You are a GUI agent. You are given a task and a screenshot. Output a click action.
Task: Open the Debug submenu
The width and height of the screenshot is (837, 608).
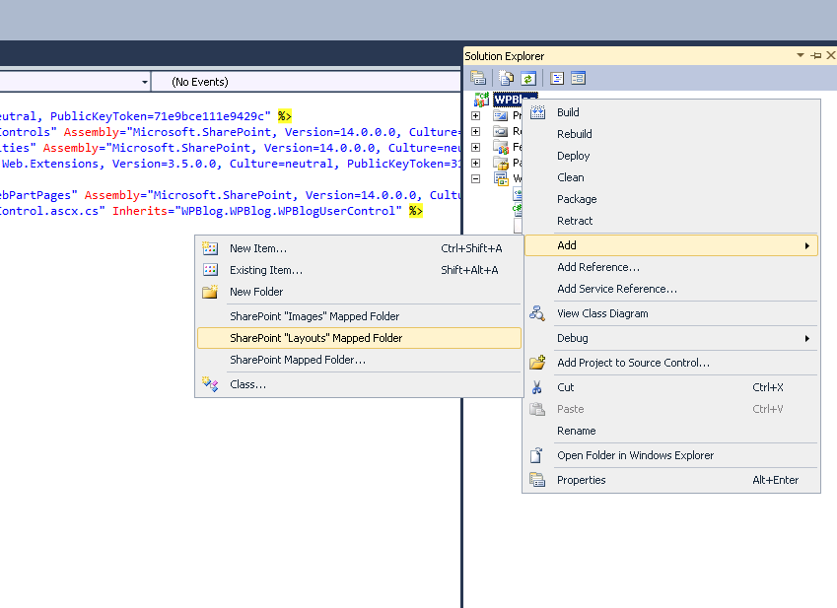point(671,338)
